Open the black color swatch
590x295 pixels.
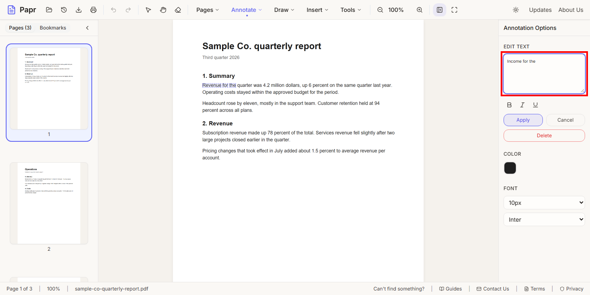(510, 168)
